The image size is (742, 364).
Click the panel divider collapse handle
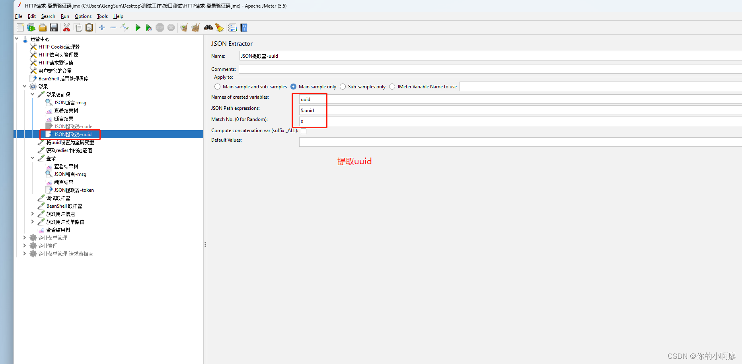[x=205, y=245]
